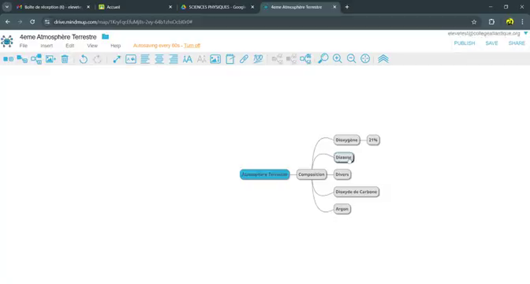This screenshot has height=284, width=530.
Task: Click the search magnifying glass icon
Action: (323, 59)
